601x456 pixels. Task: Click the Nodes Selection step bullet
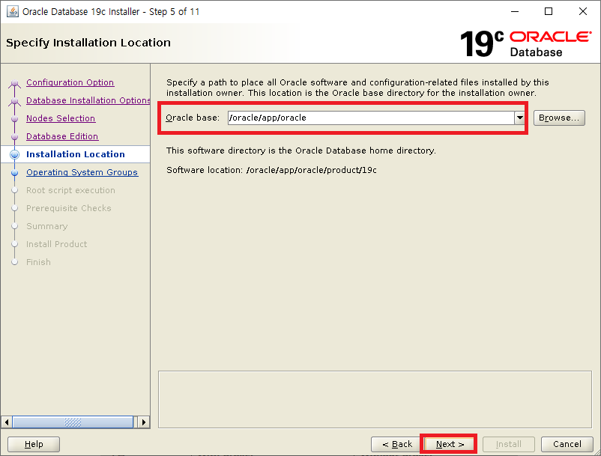point(14,119)
